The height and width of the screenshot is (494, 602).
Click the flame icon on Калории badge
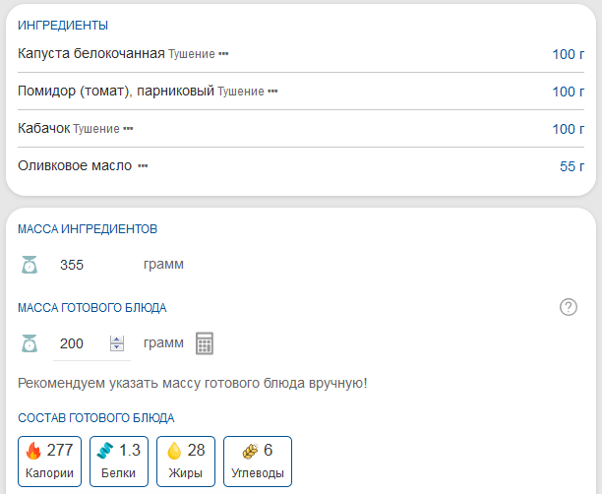[x=33, y=451]
